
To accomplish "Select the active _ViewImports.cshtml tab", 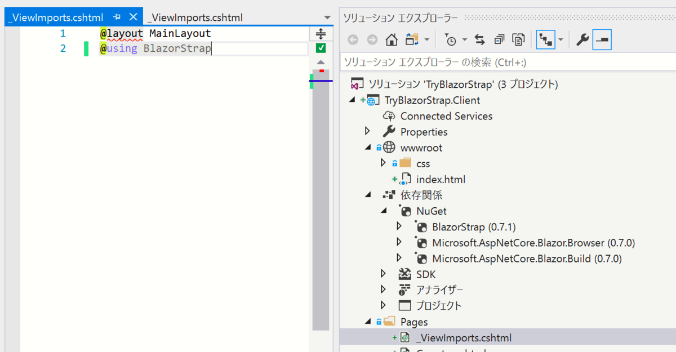I will [56, 17].
